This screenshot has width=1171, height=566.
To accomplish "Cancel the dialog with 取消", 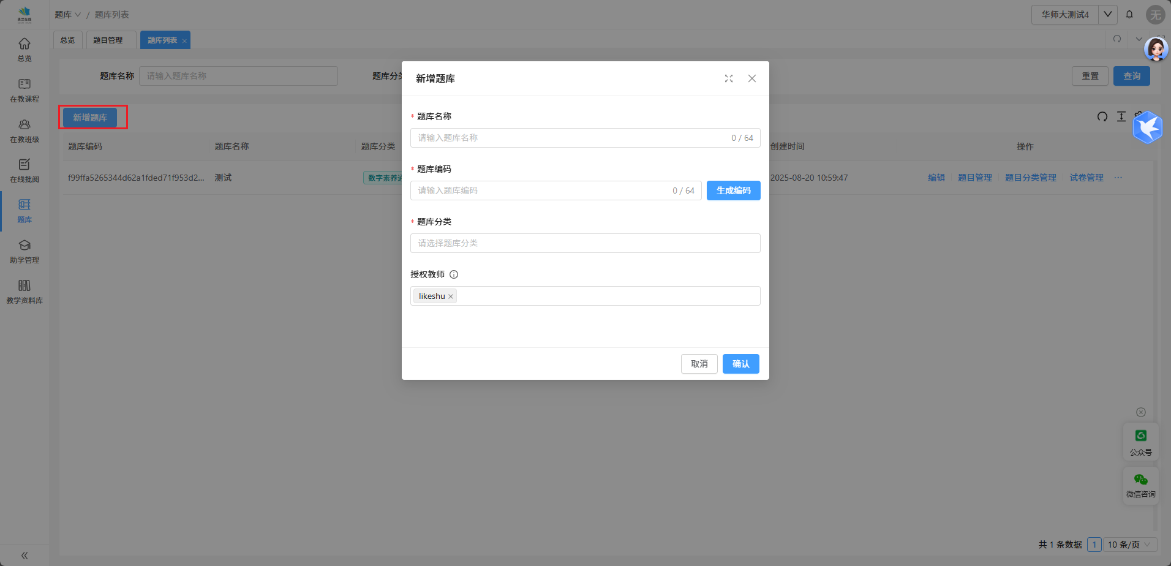I will [x=699, y=364].
